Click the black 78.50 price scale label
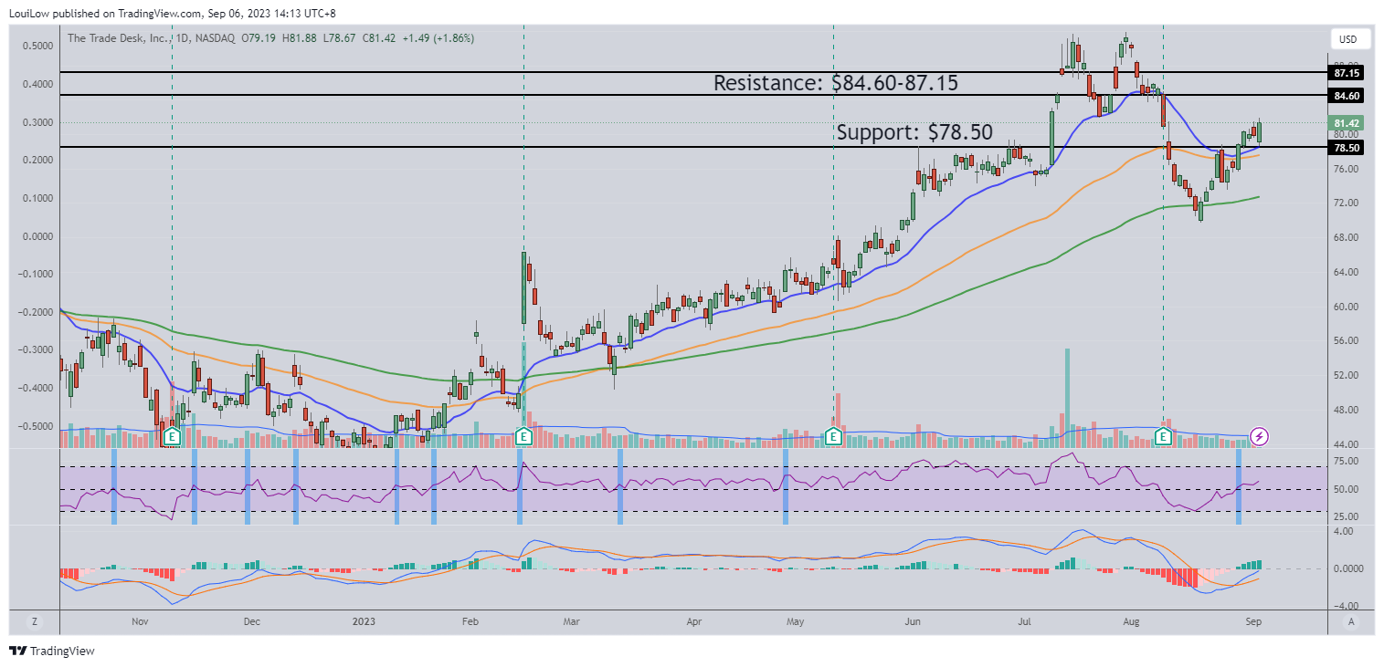1384x667 pixels. (1347, 147)
